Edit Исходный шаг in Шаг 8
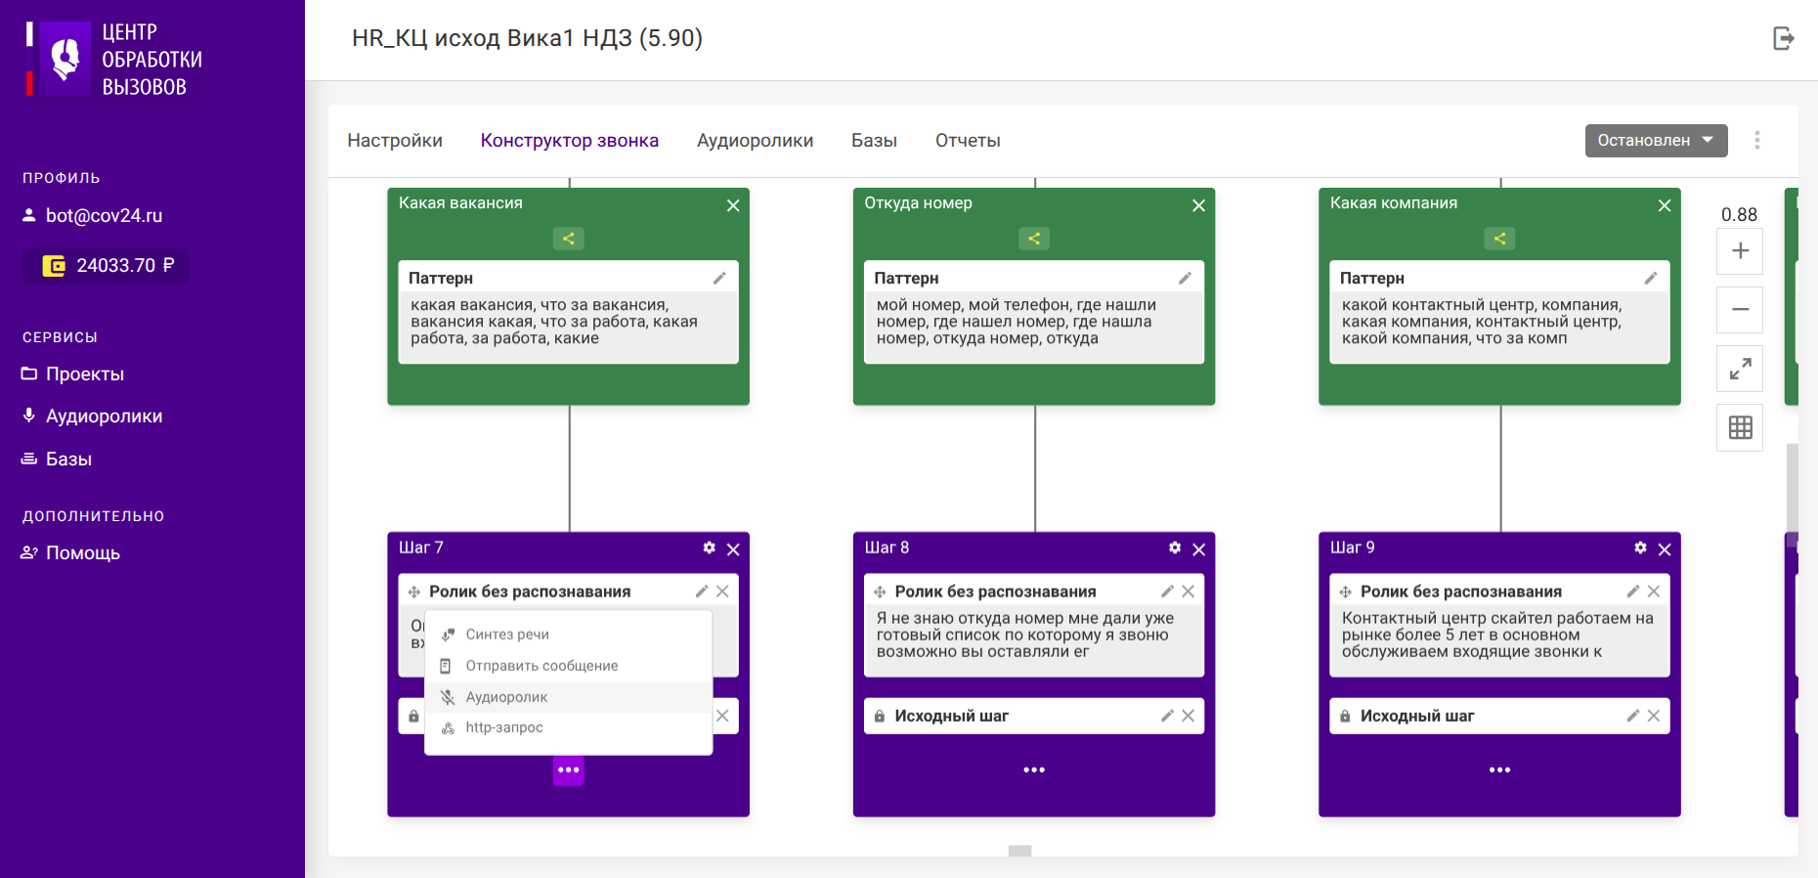The width and height of the screenshot is (1818, 878). pyautogui.click(x=1167, y=716)
